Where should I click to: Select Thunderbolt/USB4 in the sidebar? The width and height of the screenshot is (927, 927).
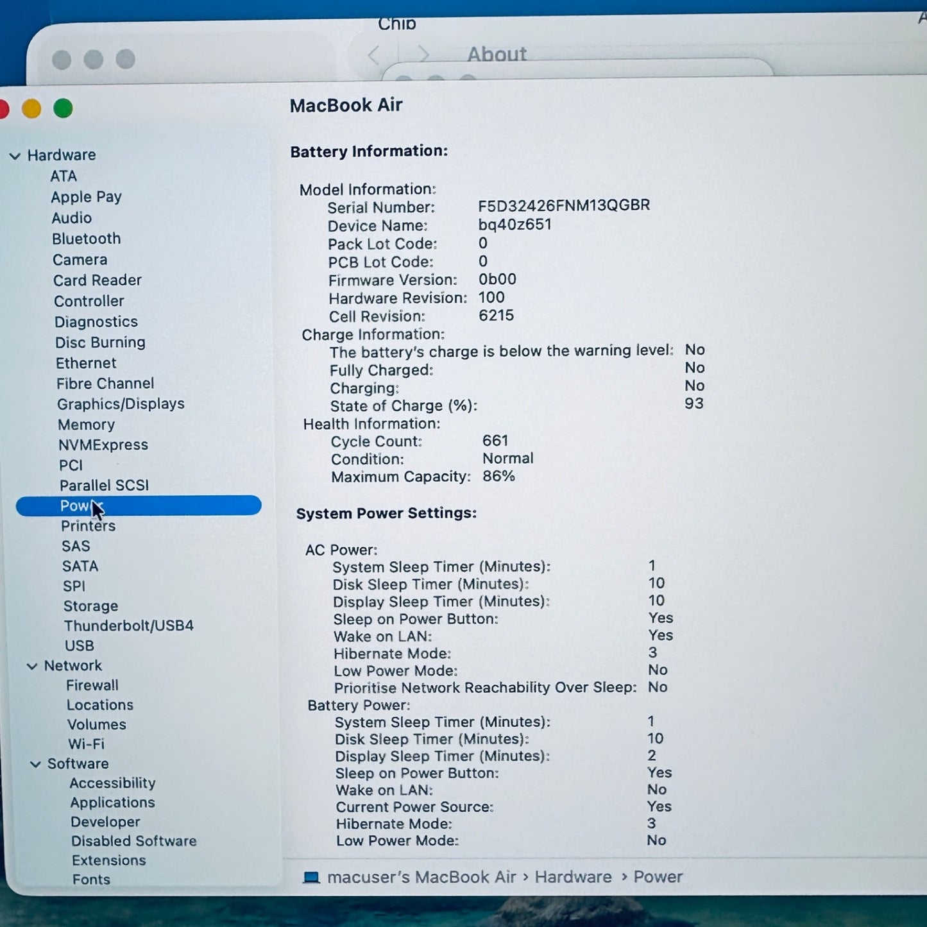(x=128, y=625)
